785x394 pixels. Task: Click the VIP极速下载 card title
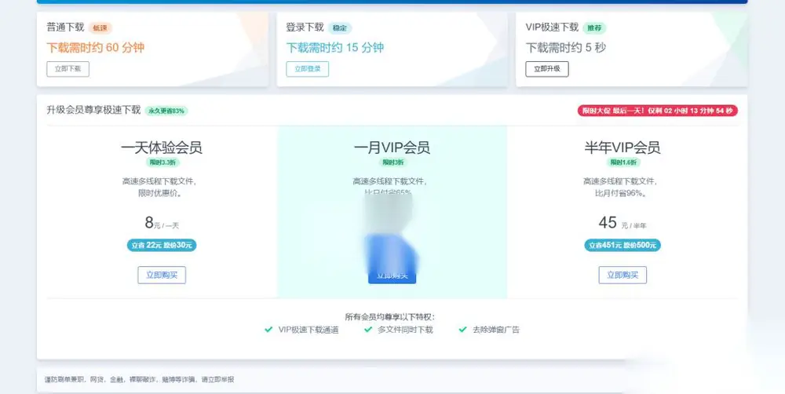[x=552, y=27]
